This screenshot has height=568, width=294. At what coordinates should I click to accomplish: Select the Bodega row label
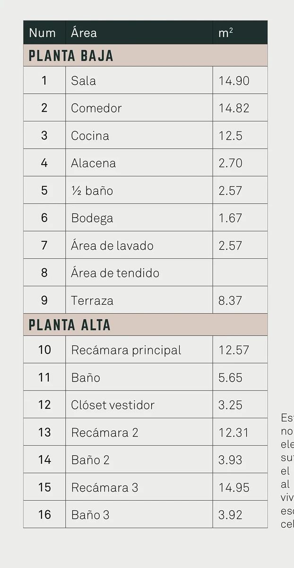click(92, 218)
